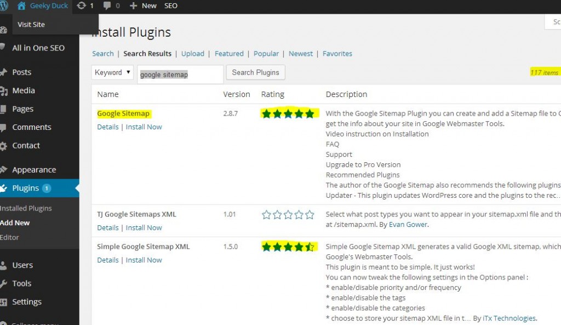Click the Appearance brush icon
The width and height of the screenshot is (561, 325).
point(4,170)
